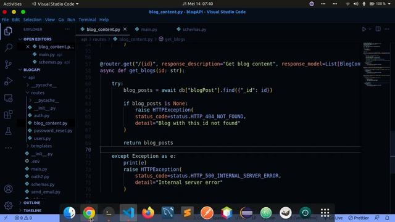
Task: Open the Run menu
Action: (71, 20)
